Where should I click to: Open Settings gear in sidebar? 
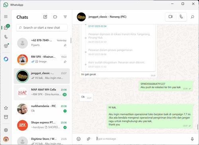coord(6,130)
